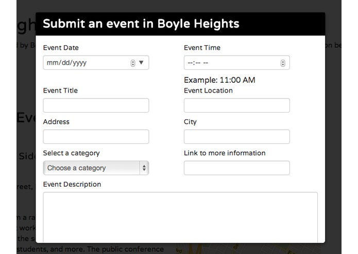Click the 'Link to more information' label
Viewport: 358px width, 254px height.
click(225, 153)
